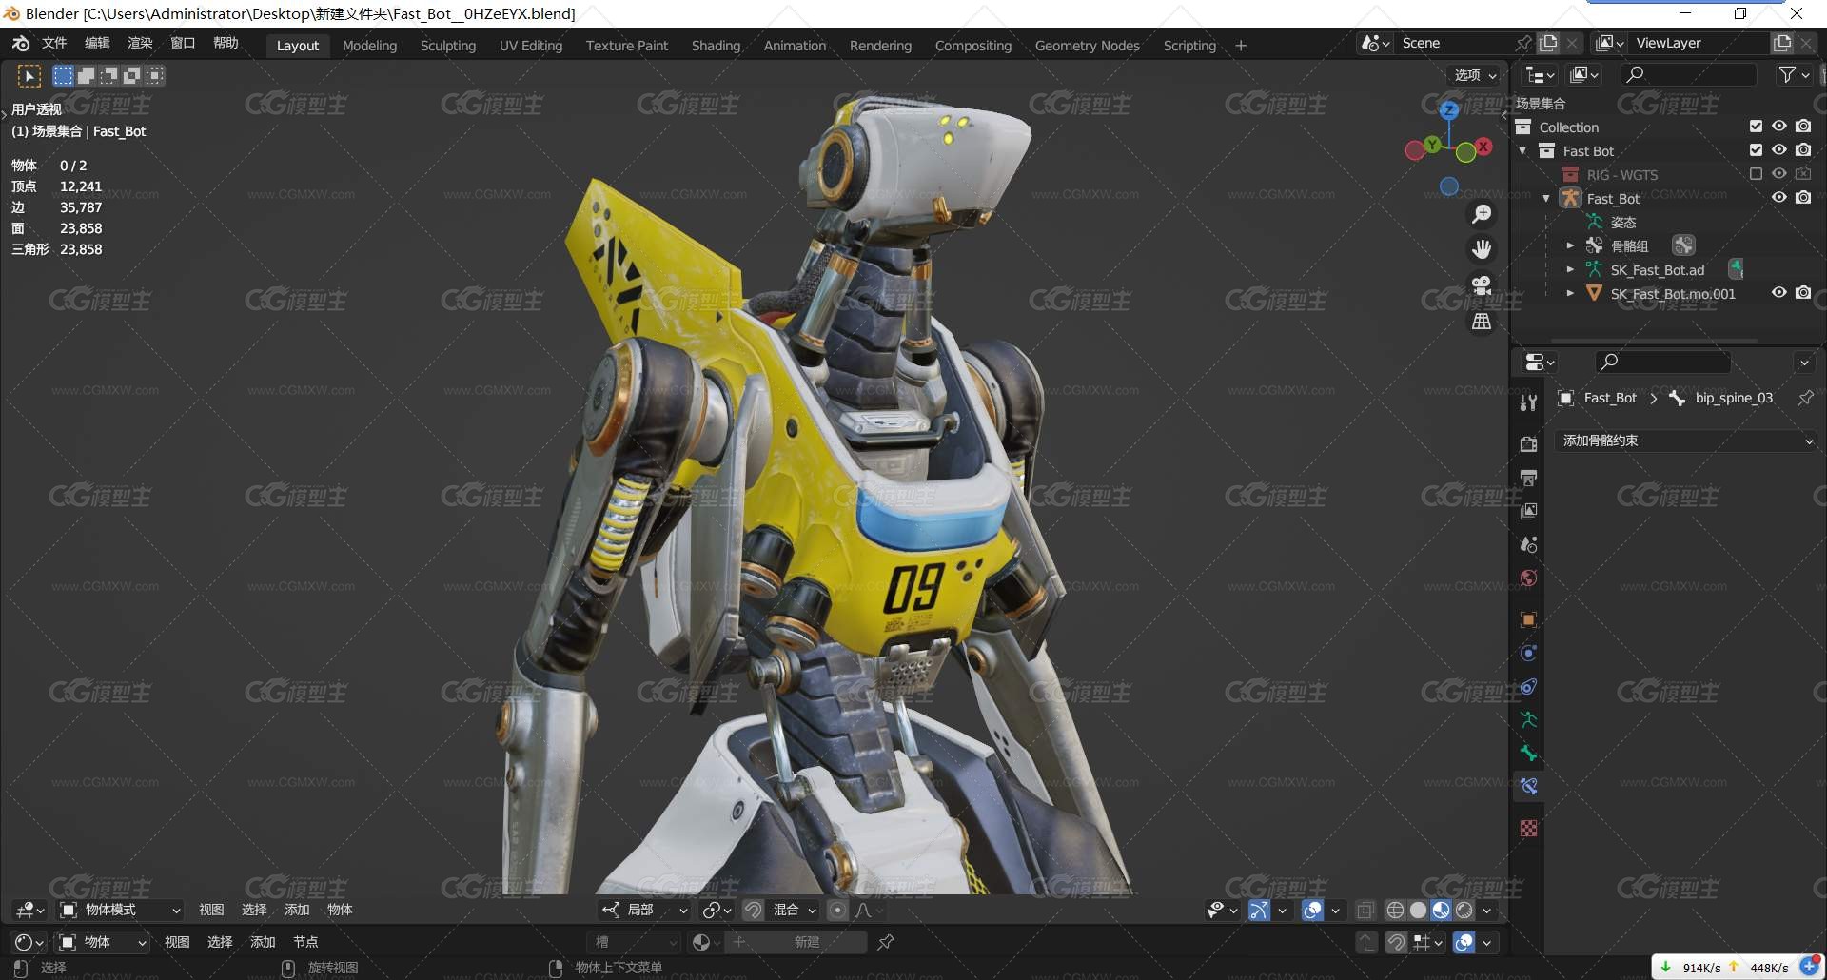The height and width of the screenshot is (980, 1827).
Task: Select the tweak select tool icon
Action: (29, 76)
